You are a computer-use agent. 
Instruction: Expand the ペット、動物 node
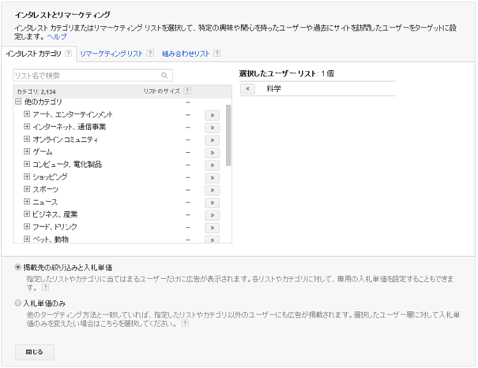click(27, 239)
